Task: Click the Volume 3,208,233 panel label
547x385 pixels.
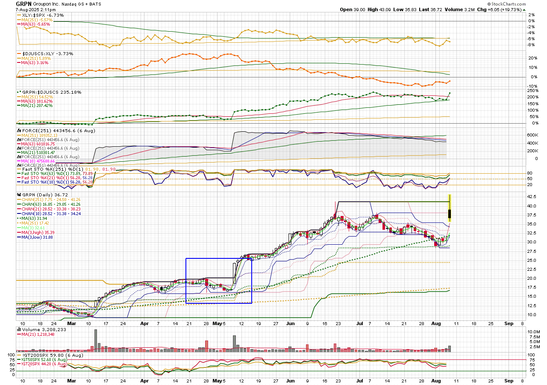Action: (44, 329)
